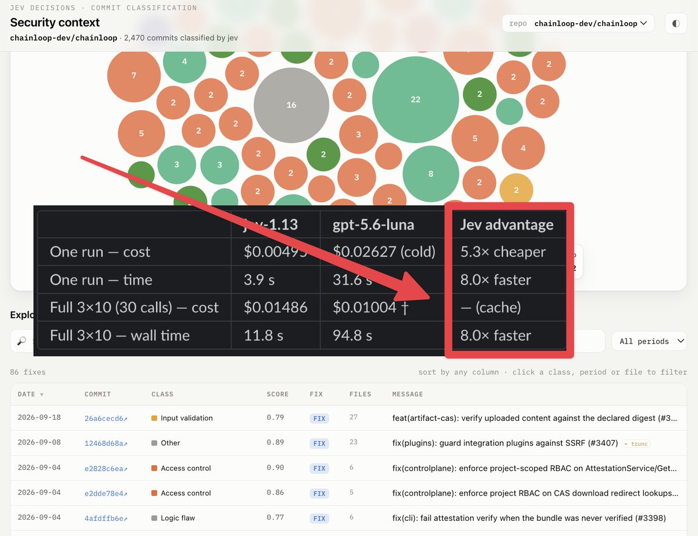The width and height of the screenshot is (698, 536).
Task: Click the '2,470 commits classified by jev' subtitle
Action: [x=181, y=38]
